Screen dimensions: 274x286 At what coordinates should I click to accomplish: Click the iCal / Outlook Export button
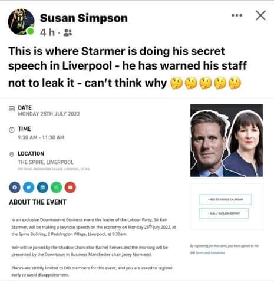[224, 213]
